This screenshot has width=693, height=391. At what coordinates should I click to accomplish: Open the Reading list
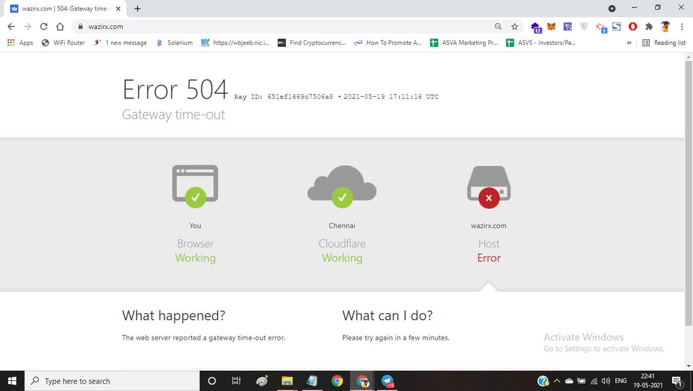[664, 43]
